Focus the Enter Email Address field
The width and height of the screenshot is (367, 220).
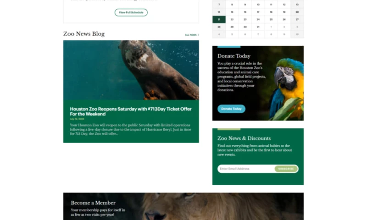tap(246, 169)
